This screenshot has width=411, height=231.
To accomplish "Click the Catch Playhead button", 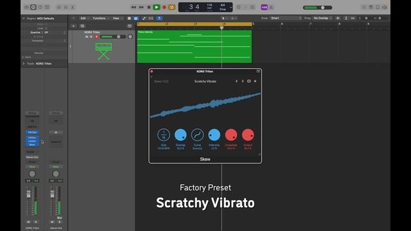I will pyautogui.click(x=151, y=19).
